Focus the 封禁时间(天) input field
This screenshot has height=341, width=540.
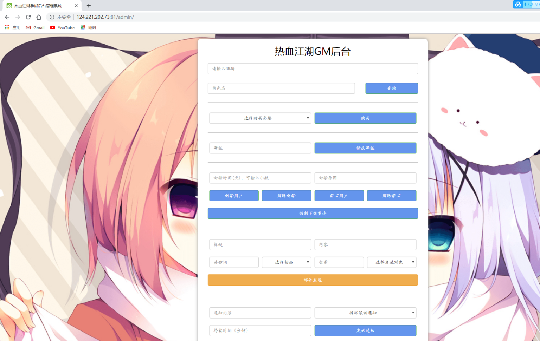coord(260,178)
